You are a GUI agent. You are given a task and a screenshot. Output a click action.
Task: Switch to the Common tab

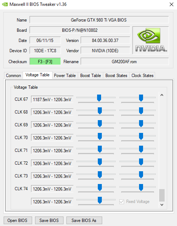[14, 75]
